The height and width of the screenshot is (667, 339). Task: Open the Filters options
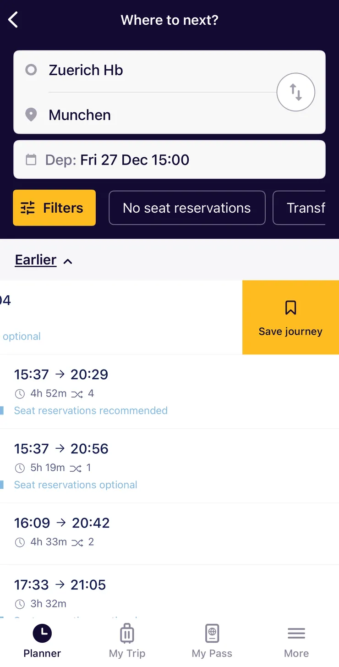(x=54, y=208)
